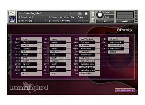This screenshot has width=145, height=105.
Task: Select the 4th-dyad keyswitch
Action: 89,58
